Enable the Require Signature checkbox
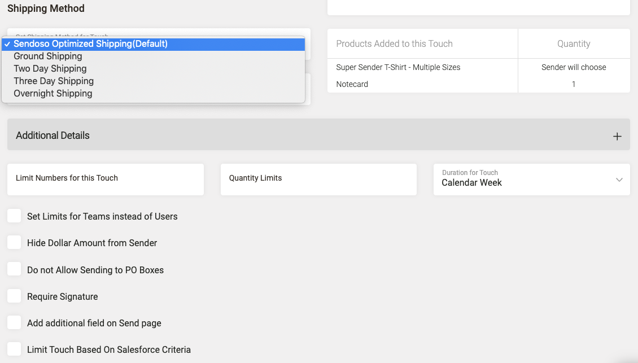The image size is (638, 363). tap(14, 296)
